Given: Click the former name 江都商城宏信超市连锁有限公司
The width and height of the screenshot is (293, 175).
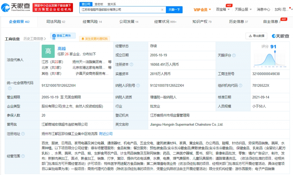Looking at the screenshot, I should [x=65, y=124].
